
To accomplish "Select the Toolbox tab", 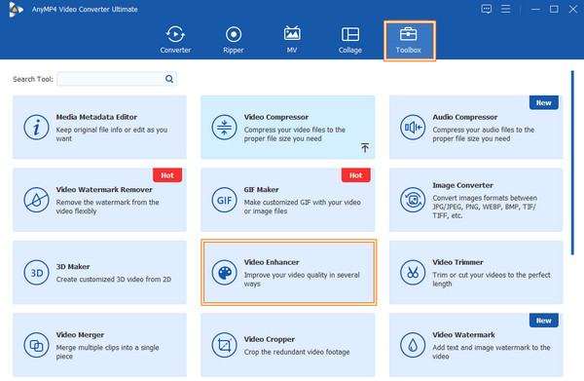I will [409, 40].
